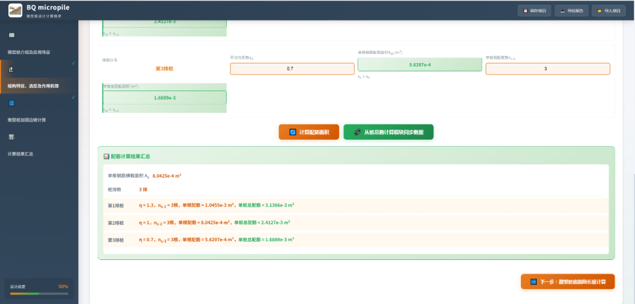Click the green field showing 5.6297e-4

click(x=420, y=65)
